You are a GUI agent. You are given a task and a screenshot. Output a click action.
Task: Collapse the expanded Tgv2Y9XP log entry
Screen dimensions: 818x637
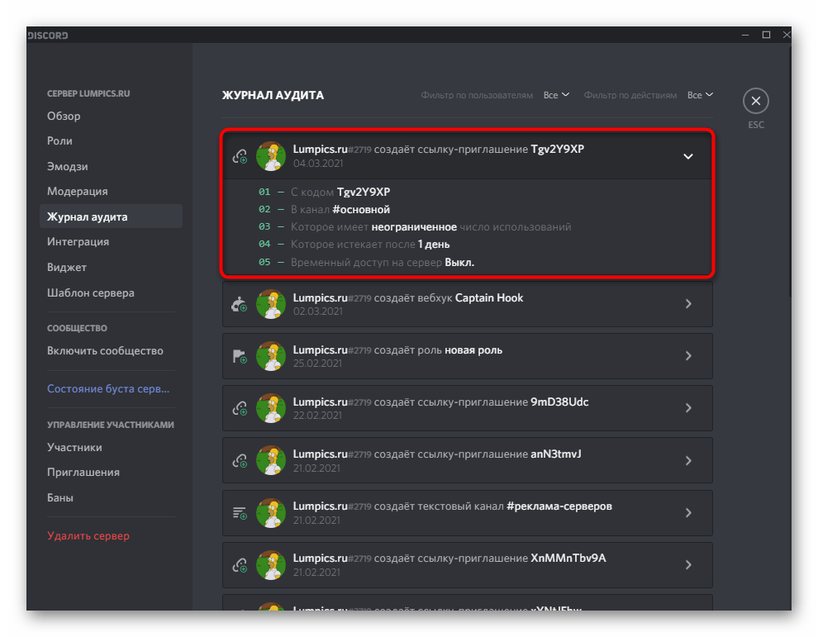click(687, 156)
